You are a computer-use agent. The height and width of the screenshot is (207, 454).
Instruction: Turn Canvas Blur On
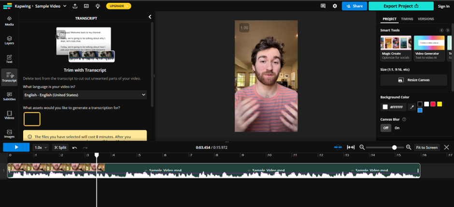(x=397, y=128)
